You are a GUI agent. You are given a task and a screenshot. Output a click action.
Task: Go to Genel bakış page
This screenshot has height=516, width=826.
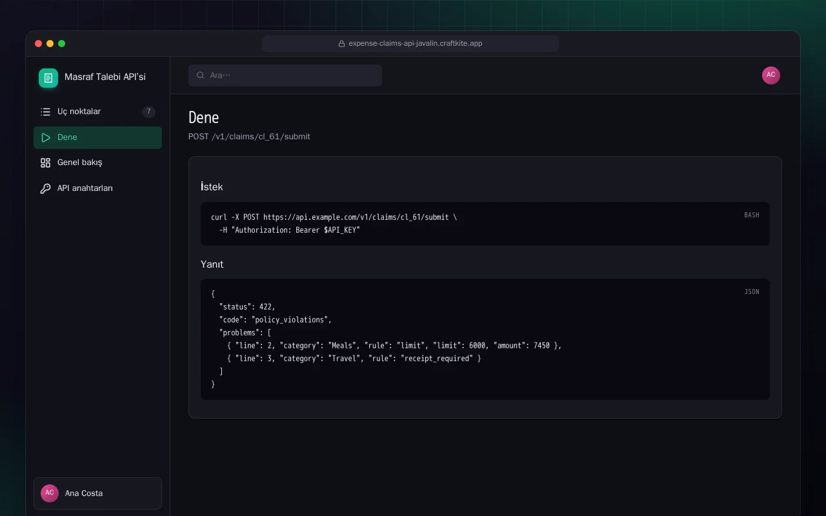(x=97, y=163)
